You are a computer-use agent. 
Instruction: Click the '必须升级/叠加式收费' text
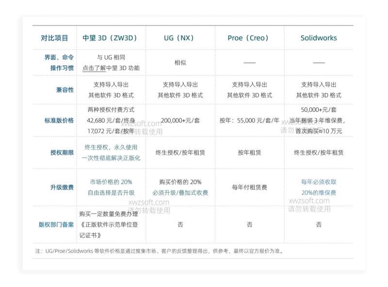click(x=180, y=193)
